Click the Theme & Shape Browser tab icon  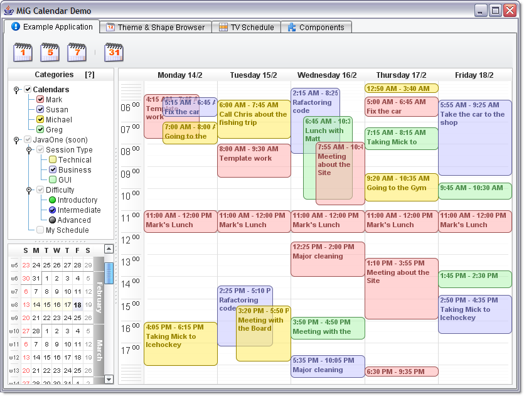coord(110,27)
